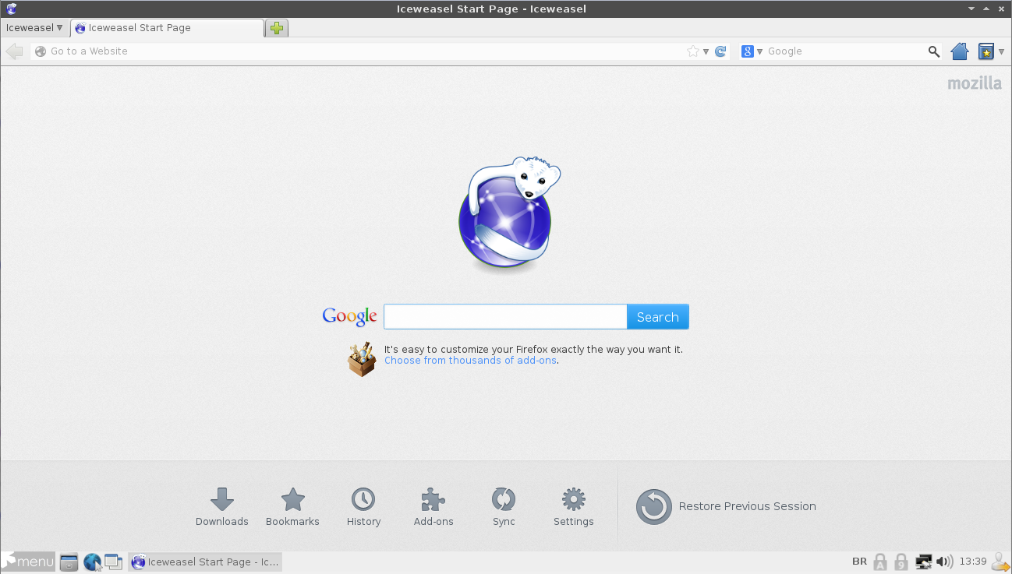Open the file manager taskbar launcher
Viewport: 1012px width, 574px height.
[69, 562]
